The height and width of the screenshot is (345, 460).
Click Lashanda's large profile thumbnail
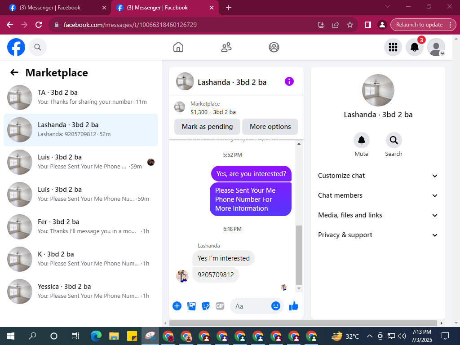(x=378, y=90)
